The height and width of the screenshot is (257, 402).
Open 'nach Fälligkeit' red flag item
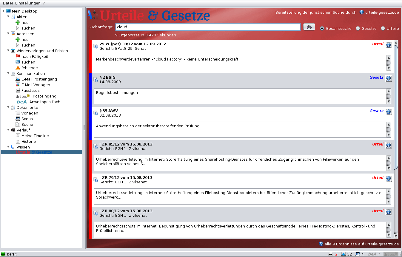pos(32,56)
